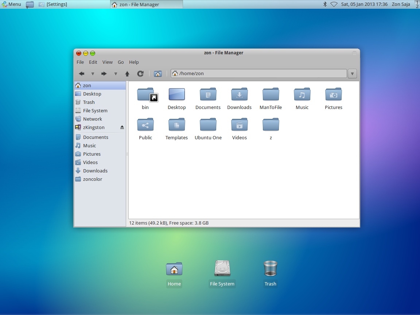The width and height of the screenshot is (420, 315).
Task: Reload the current folder view
Action: tap(140, 73)
